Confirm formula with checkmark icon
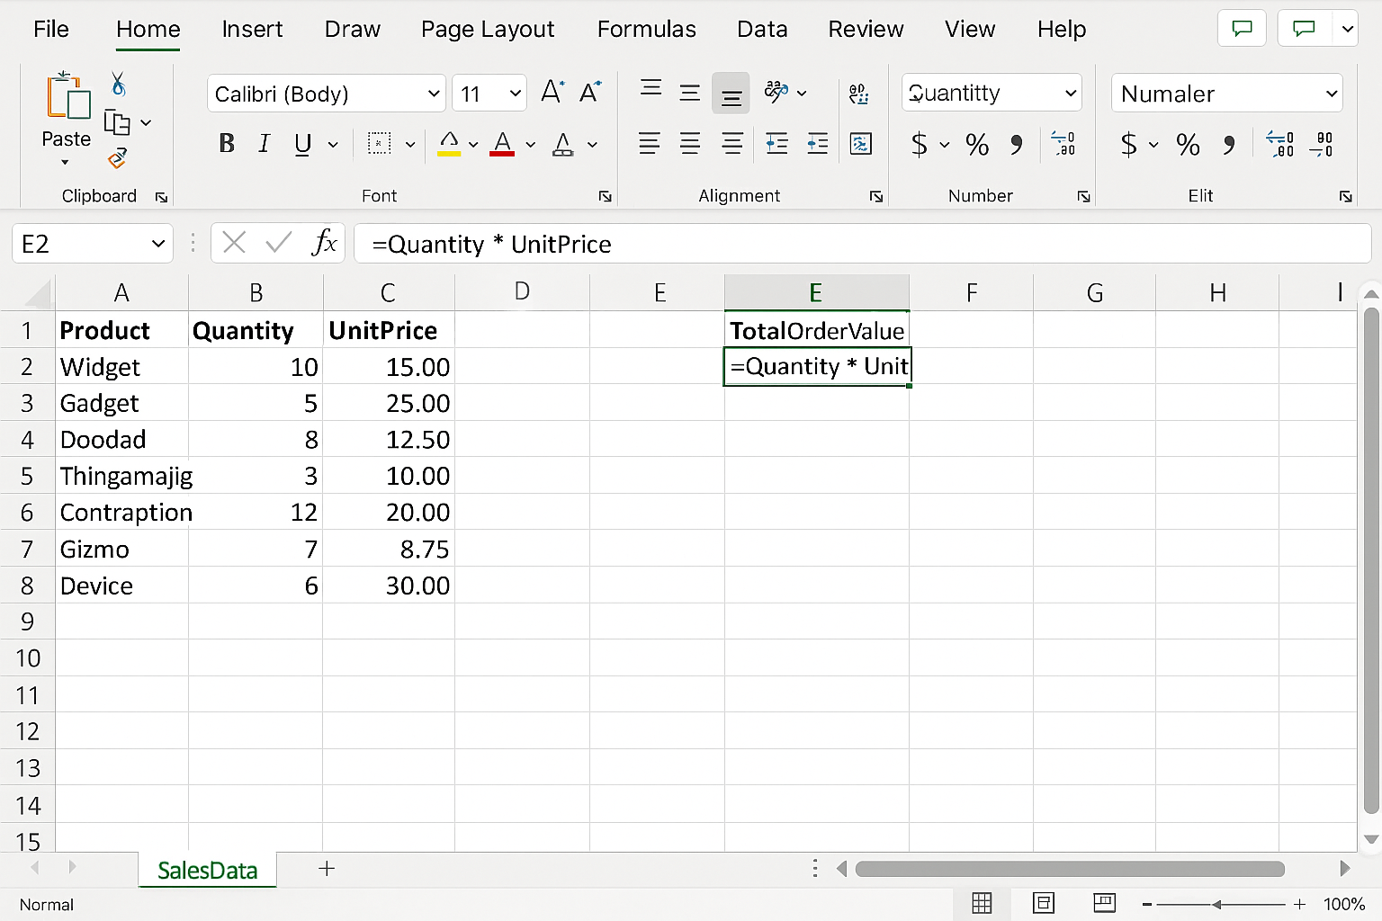The width and height of the screenshot is (1382, 921). point(279,243)
